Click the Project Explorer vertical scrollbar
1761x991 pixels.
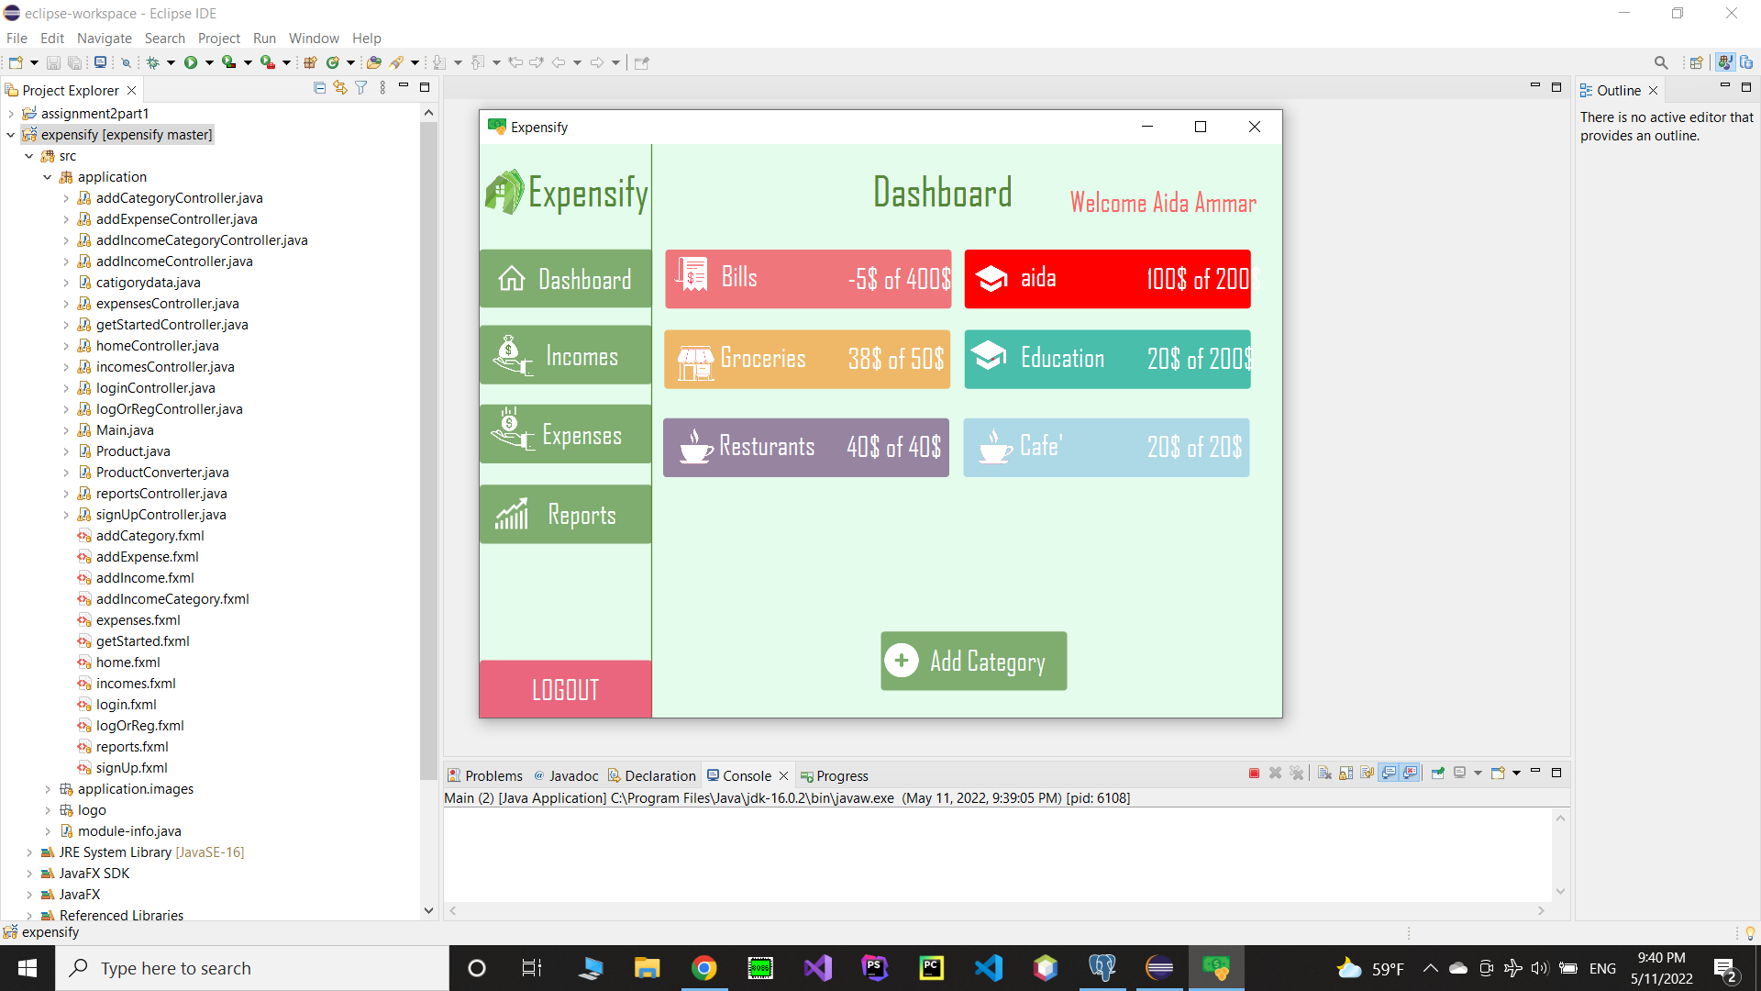point(428,450)
